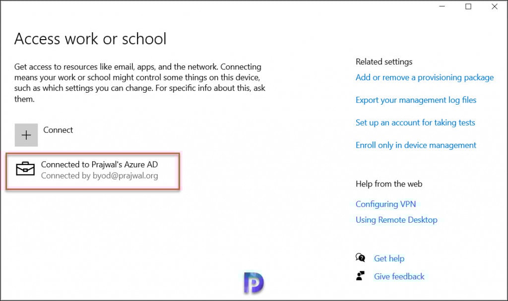
Task: Minimize the settings window
Action: pos(442,6)
